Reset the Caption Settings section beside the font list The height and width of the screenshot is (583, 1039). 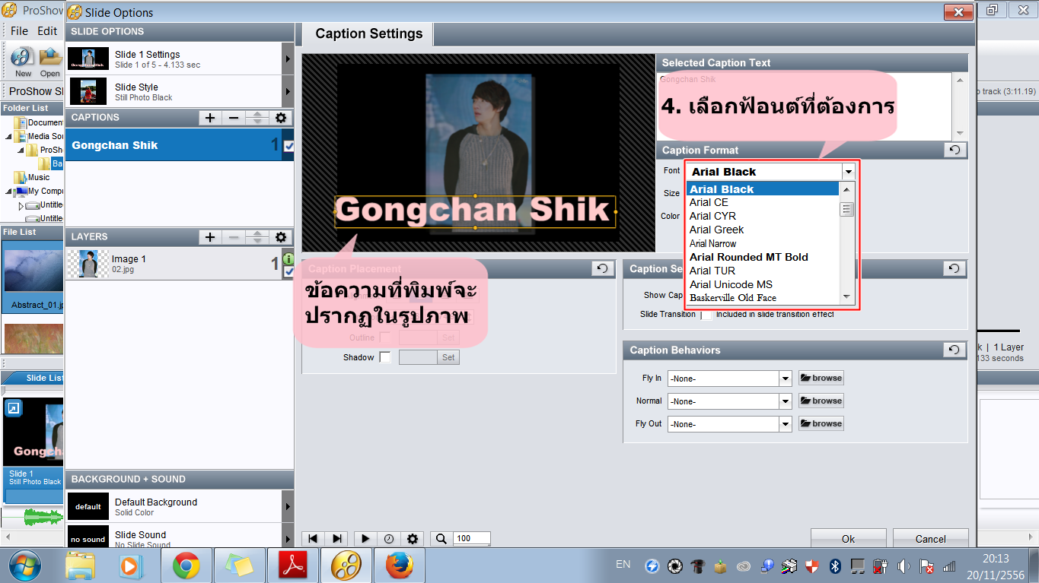coord(955,268)
